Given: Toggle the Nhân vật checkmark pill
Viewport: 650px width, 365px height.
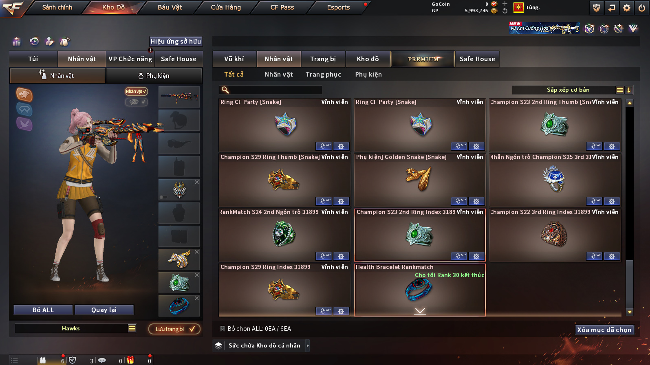Looking at the screenshot, I should tap(137, 91).
